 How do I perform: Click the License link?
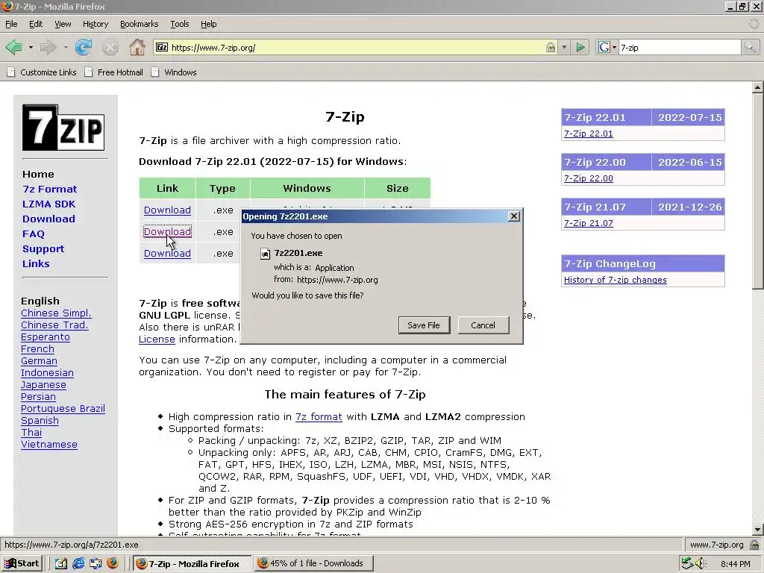(x=157, y=339)
